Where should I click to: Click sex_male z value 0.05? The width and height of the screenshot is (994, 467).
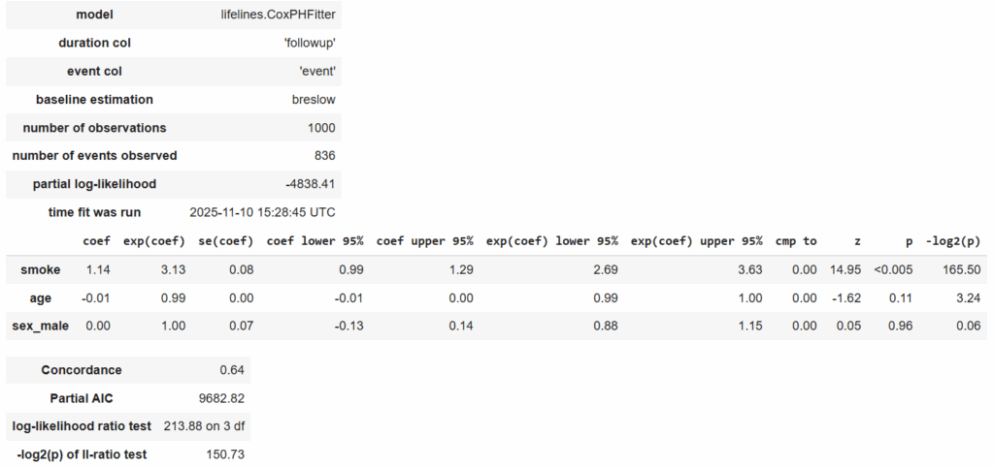point(848,326)
